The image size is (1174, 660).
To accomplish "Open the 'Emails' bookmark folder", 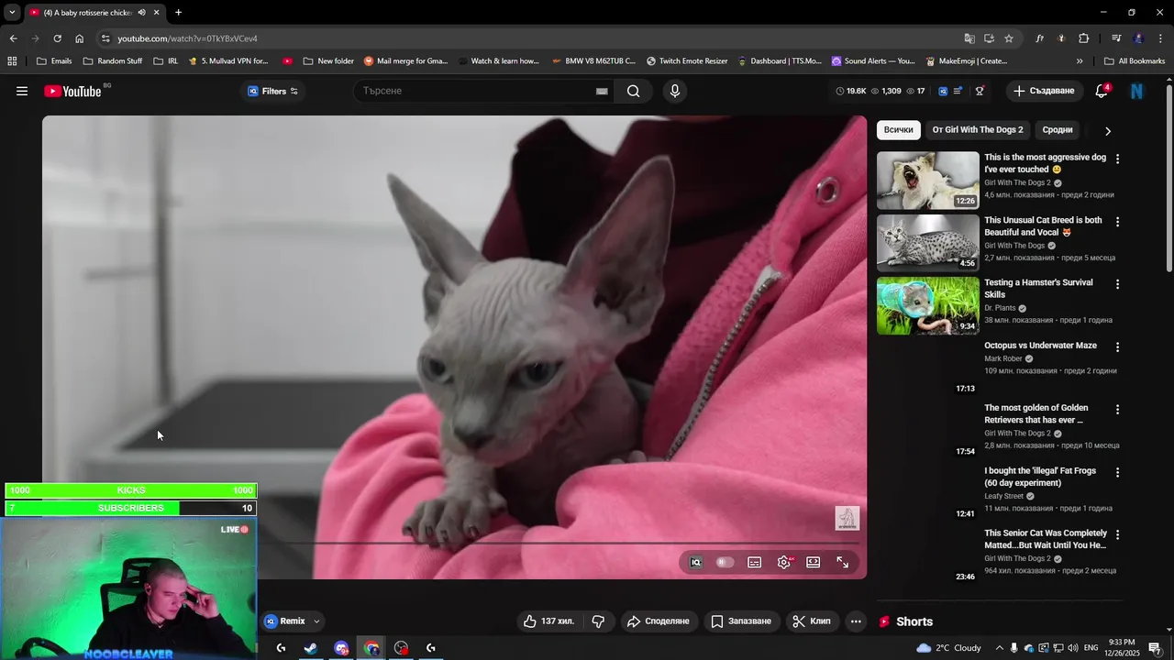I will tap(54, 61).
